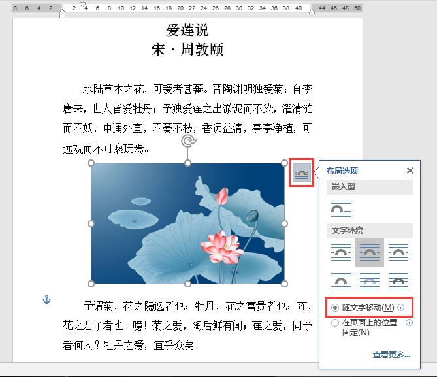Choose the tight text wrapping icon
Screen dimensions: 437x377
(370, 253)
